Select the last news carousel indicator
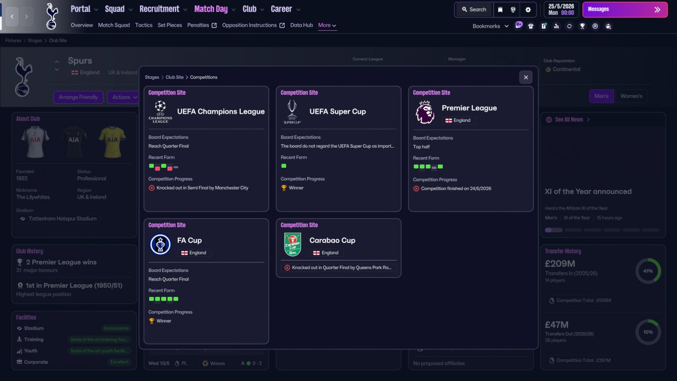Image resolution: width=677 pixels, height=381 pixels. click(x=651, y=230)
